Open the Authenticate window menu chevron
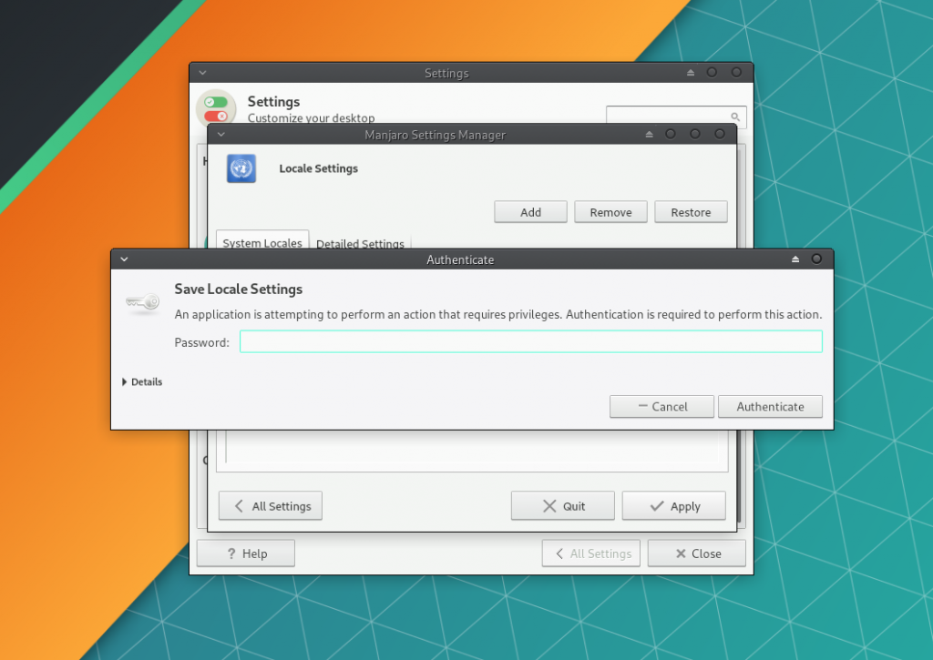The height and width of the screenshot is (660, 933). pyautogui.click(x=124, y=259)
